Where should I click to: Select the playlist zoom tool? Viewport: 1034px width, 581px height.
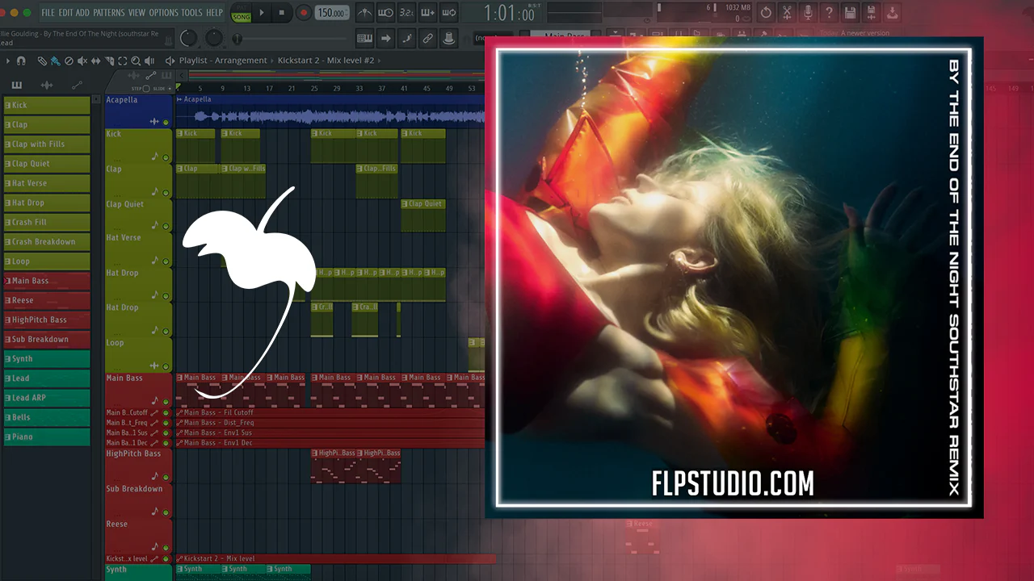(136, 61)
